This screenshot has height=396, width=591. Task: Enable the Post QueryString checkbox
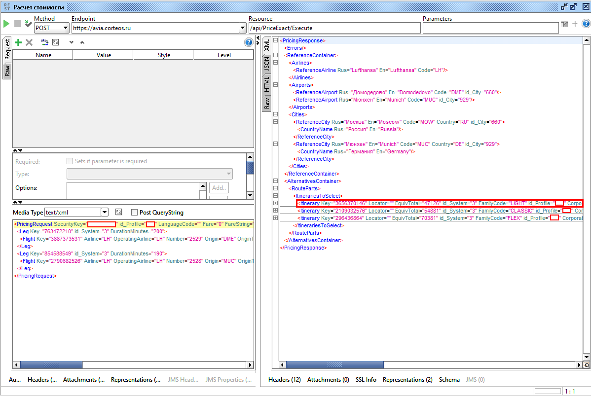coord(134,213)
